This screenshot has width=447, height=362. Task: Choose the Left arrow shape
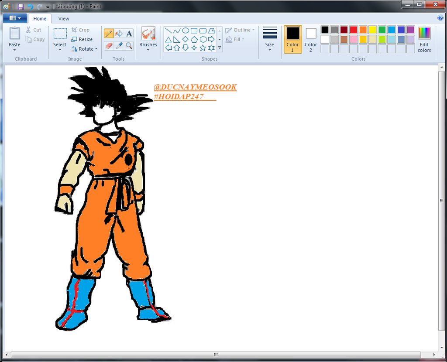168,48
